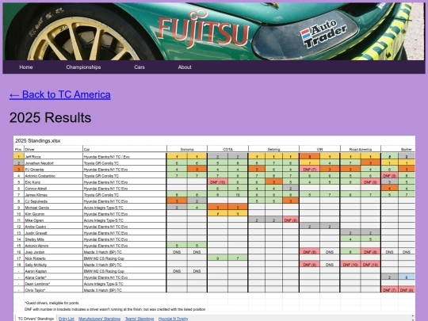Open the Championships menu item
The height and width of the screenshot is (321, 428).
pos(83,67)
